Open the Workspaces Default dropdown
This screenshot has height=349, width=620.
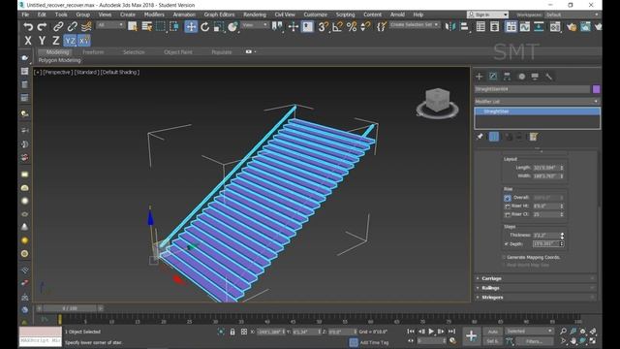572,15
